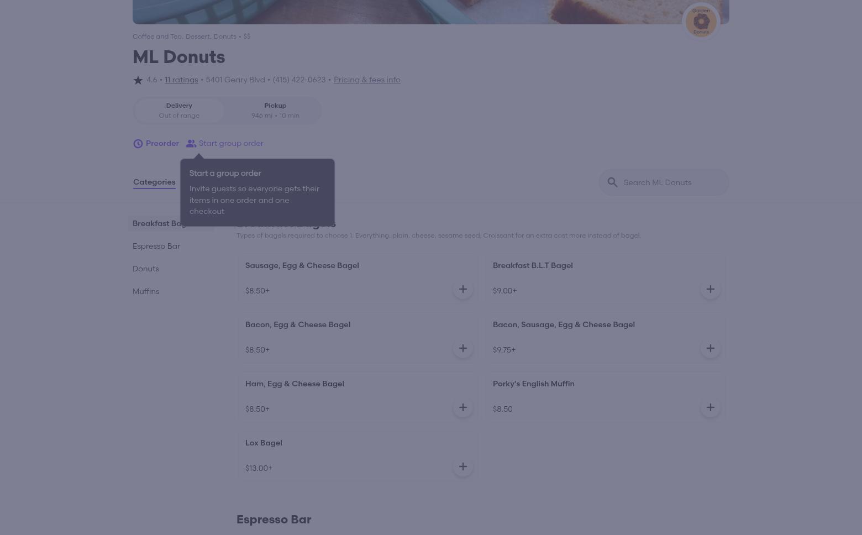This screenshot has height=535, width=862.
Task: Open Breakfast B.L.T Bagel item title
Action: (x=533, y=265)
